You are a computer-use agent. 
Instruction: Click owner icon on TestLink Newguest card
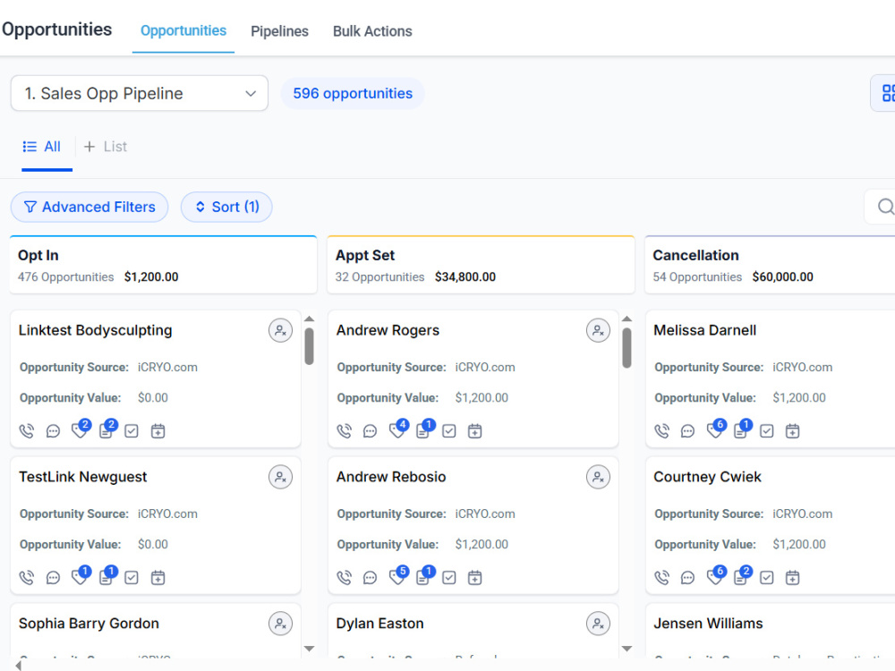tap(280, 477)
